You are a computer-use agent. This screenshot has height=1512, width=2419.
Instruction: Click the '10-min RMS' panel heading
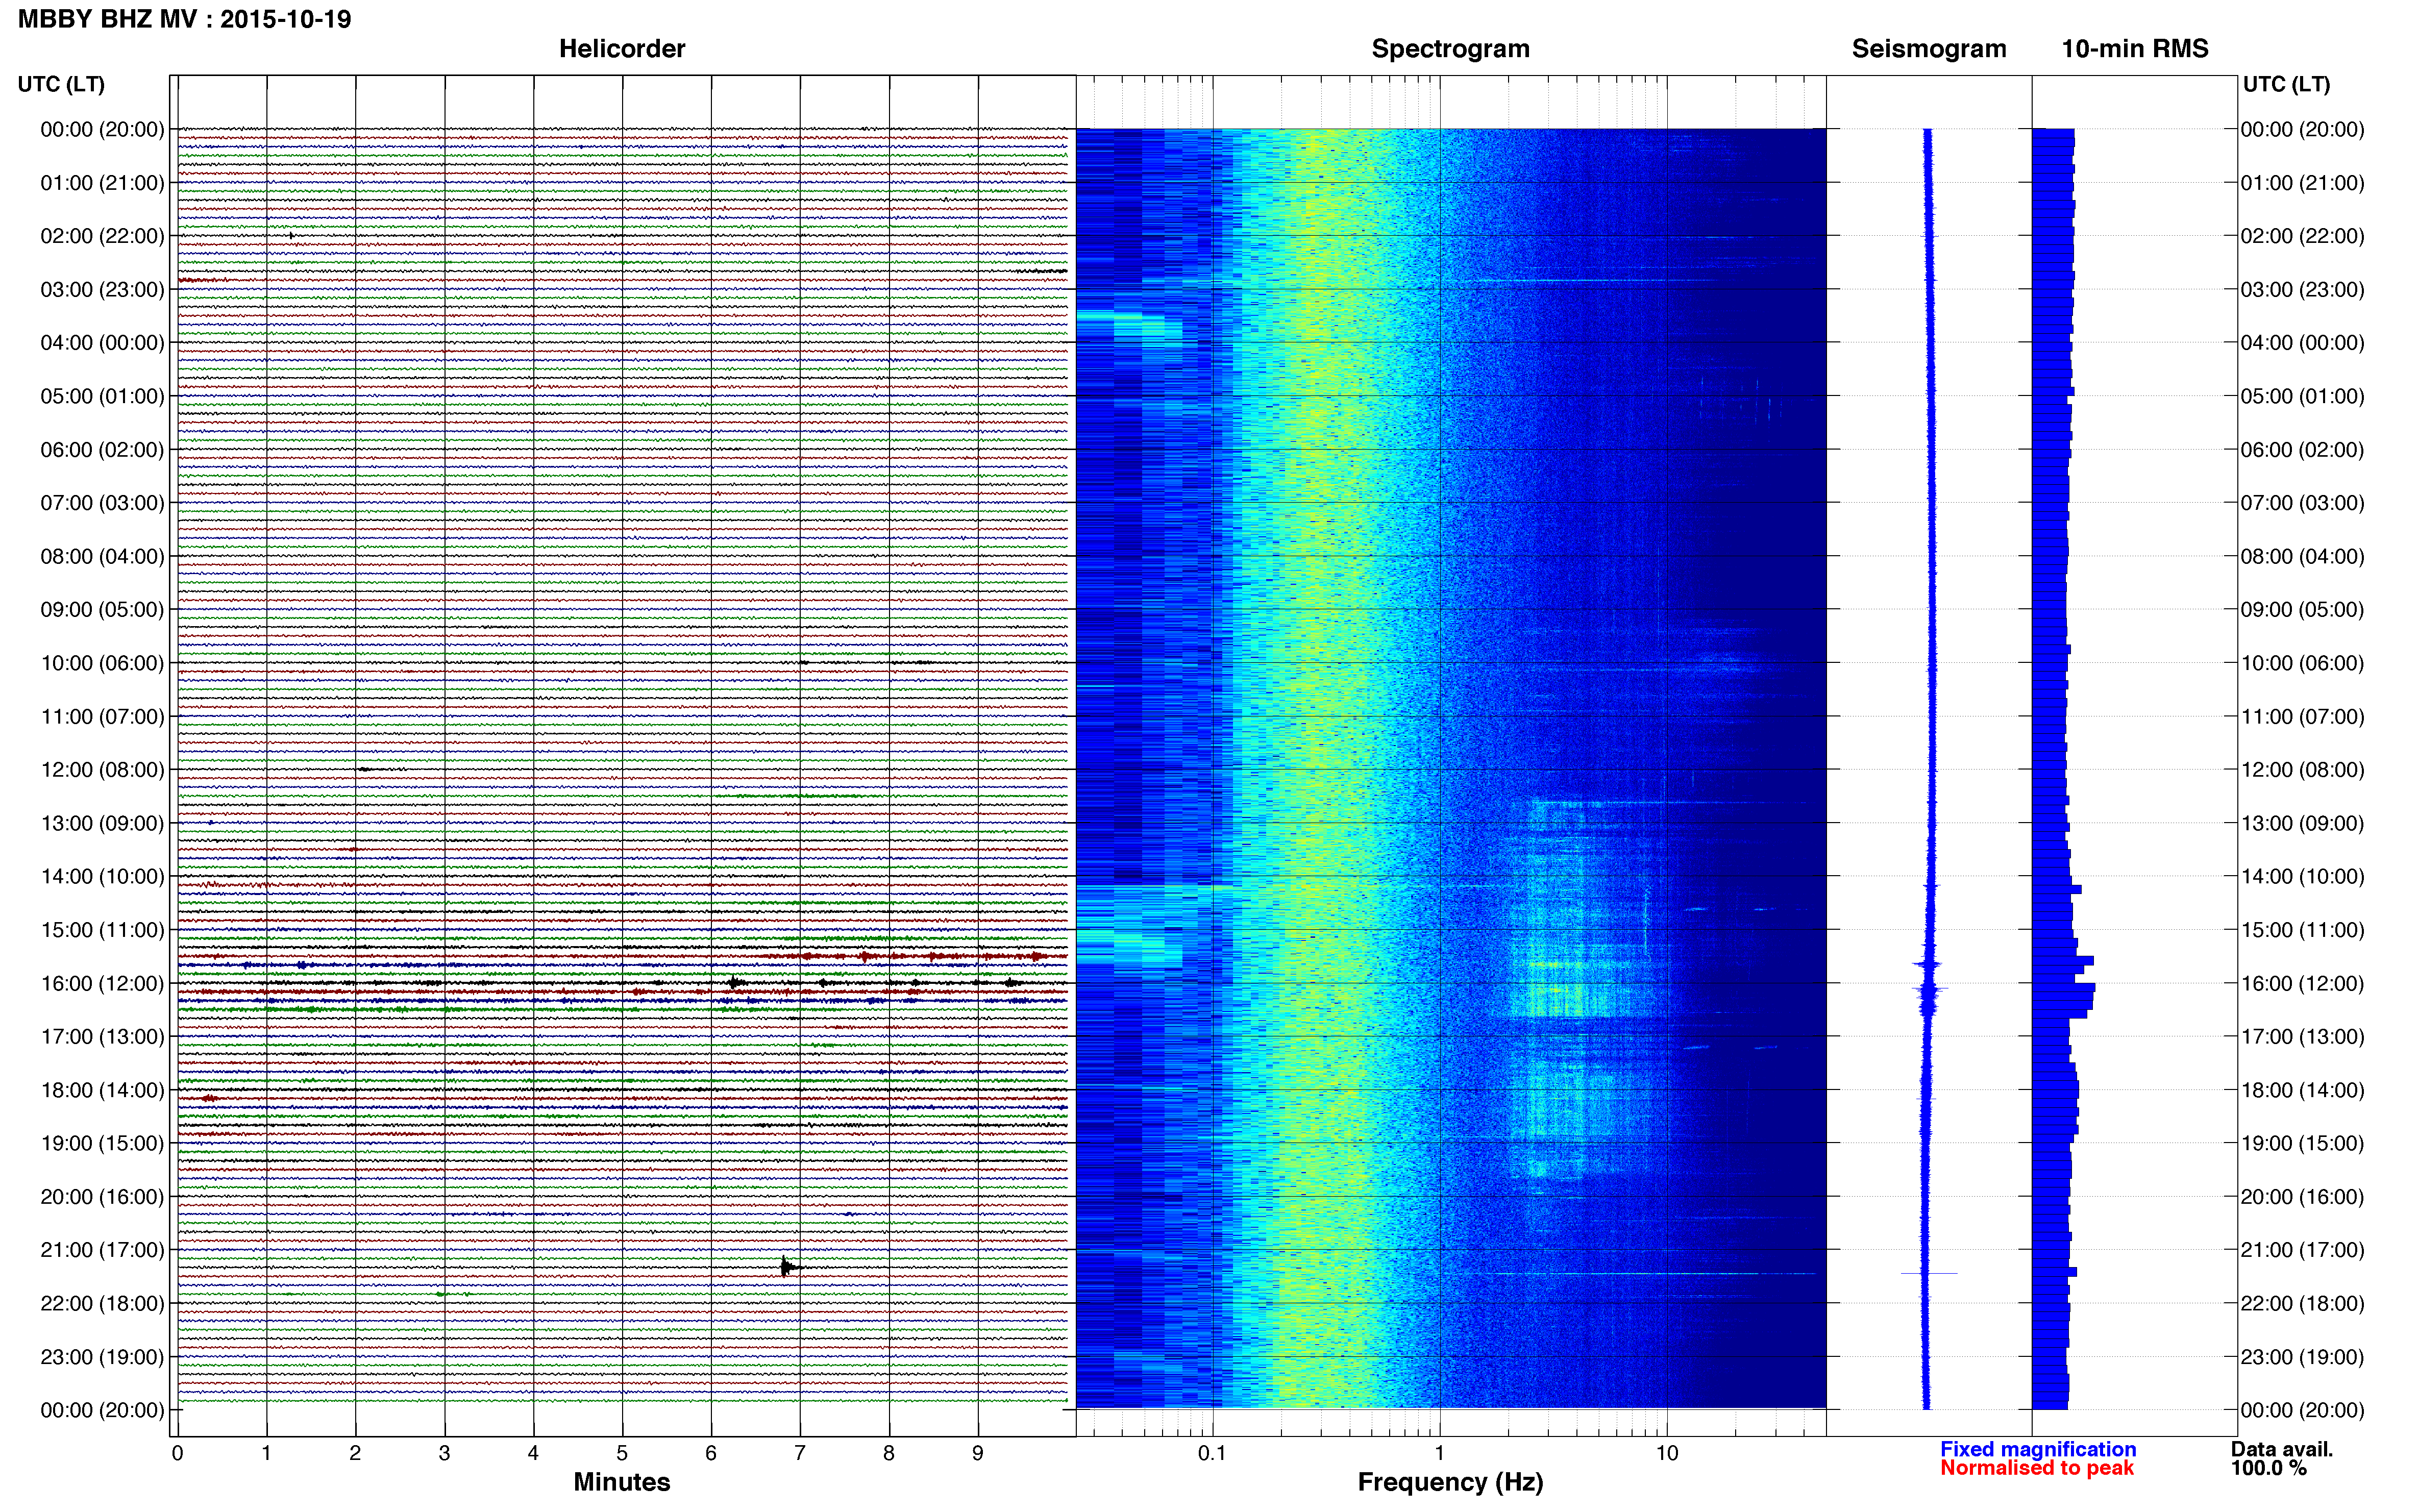(2135, 49)
